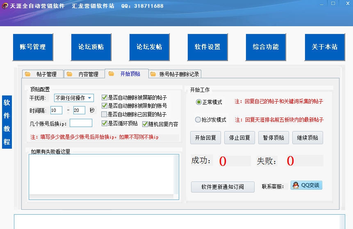
Task: Expand the 干扰词 dropdown list
Action: [x=89, y=98]
